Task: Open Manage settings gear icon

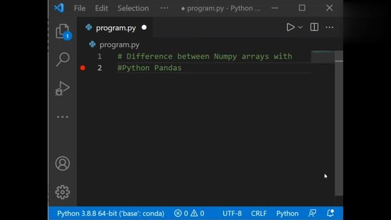Action: [x=62, y=192]
